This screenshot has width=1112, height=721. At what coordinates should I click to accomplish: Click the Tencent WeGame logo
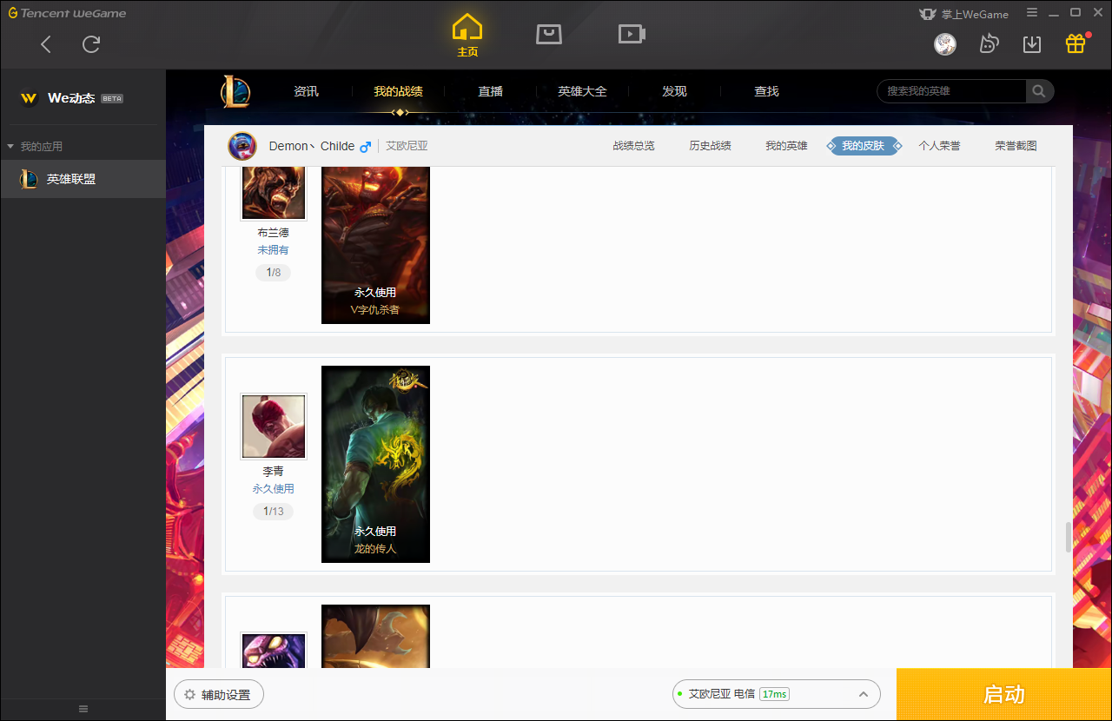67,13
